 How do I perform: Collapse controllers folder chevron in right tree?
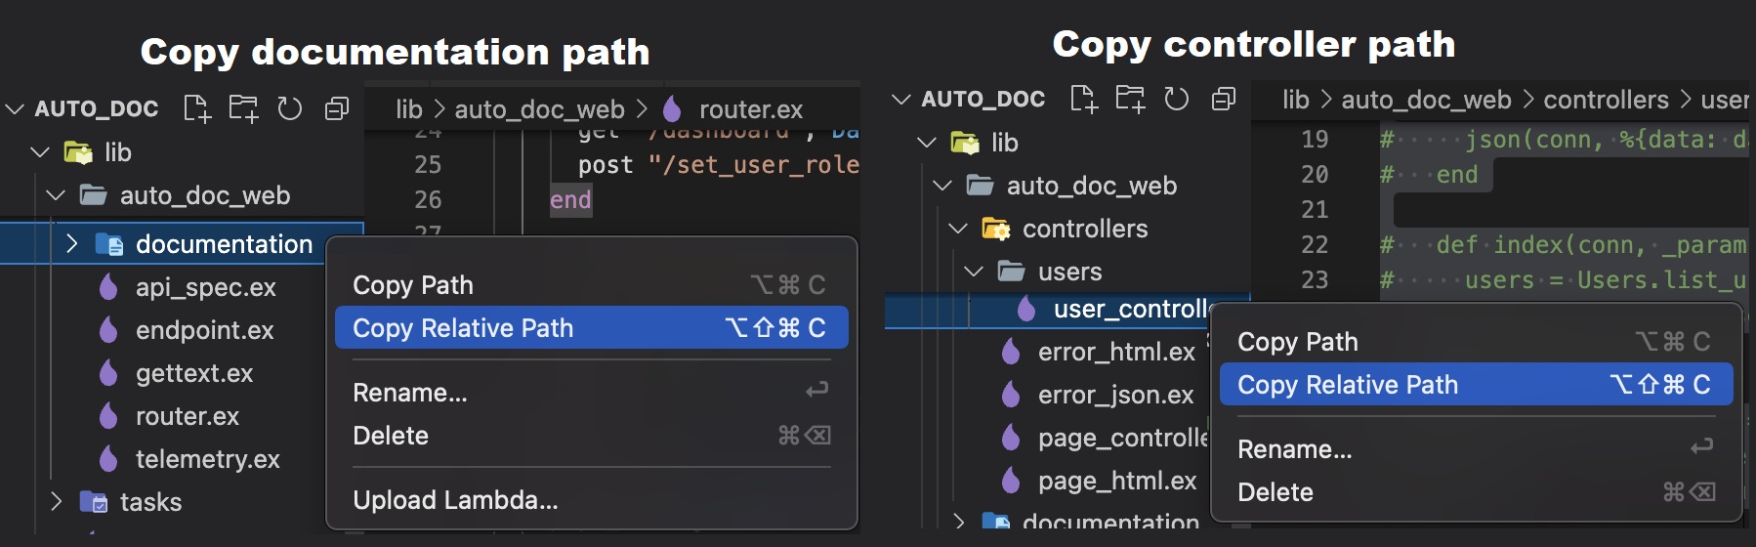958,229
